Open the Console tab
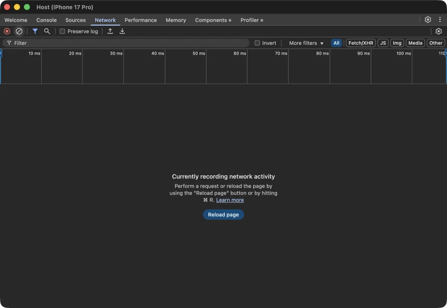Image resolution: width=447 pixels, height=308 pixels. (47, 20)
